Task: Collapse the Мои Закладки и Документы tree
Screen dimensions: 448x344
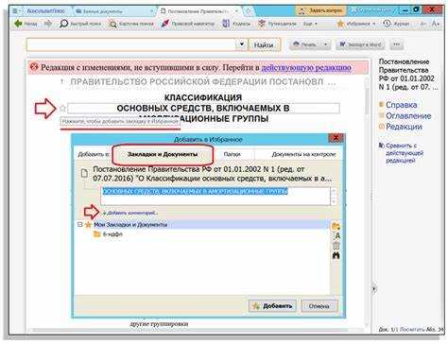Action: (80, 224)
